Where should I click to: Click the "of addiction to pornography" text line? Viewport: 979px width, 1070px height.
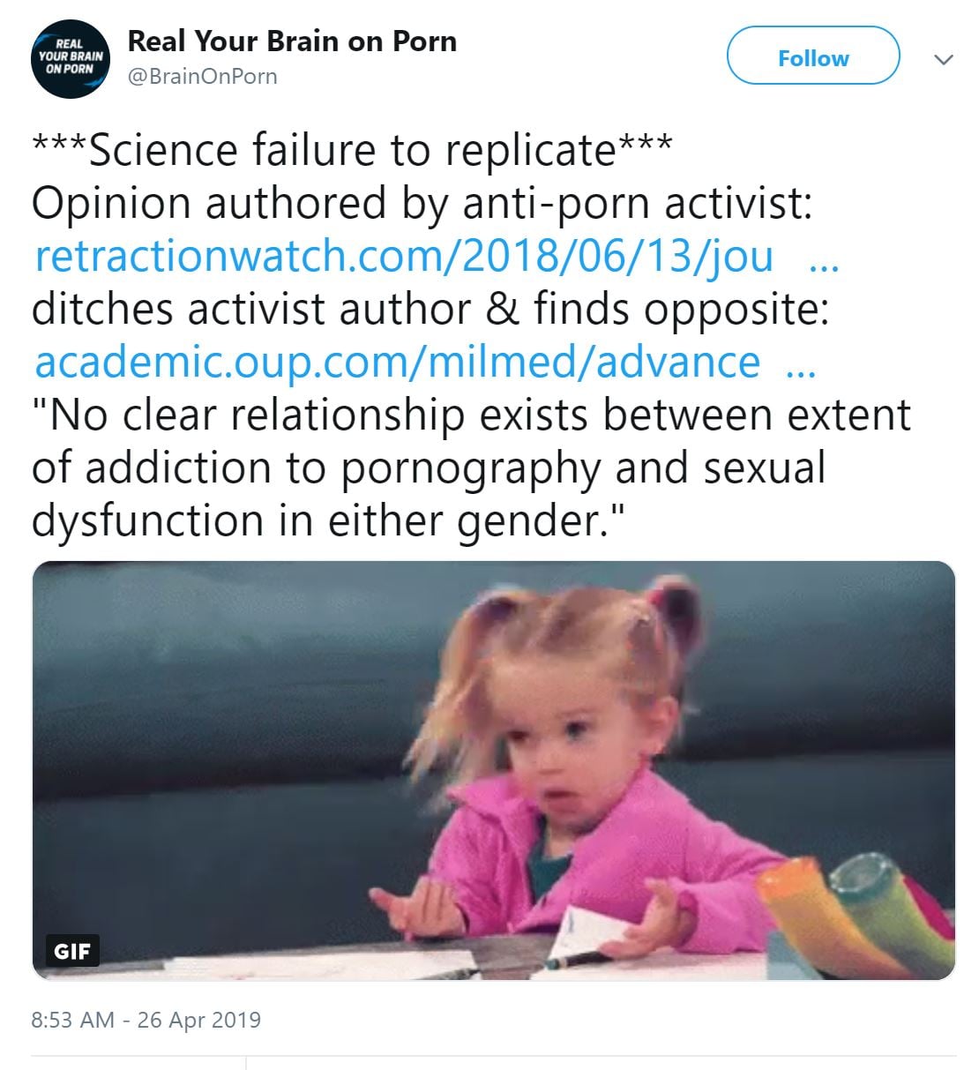tap(429, 468)
